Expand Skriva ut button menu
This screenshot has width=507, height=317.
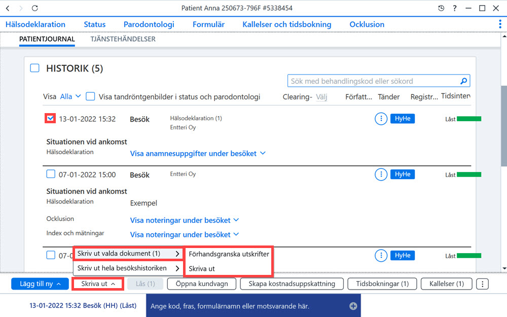tap(98, 284)
